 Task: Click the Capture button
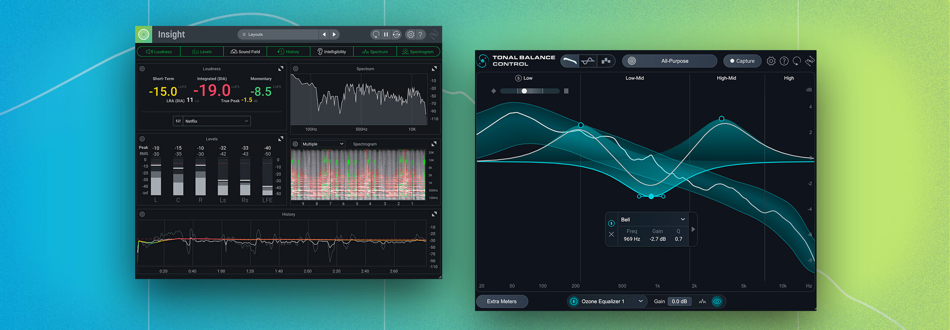[x=742, y=61]
